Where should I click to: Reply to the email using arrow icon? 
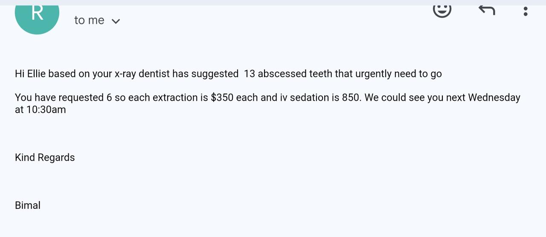pyautogui.click(x=486, y=10)
